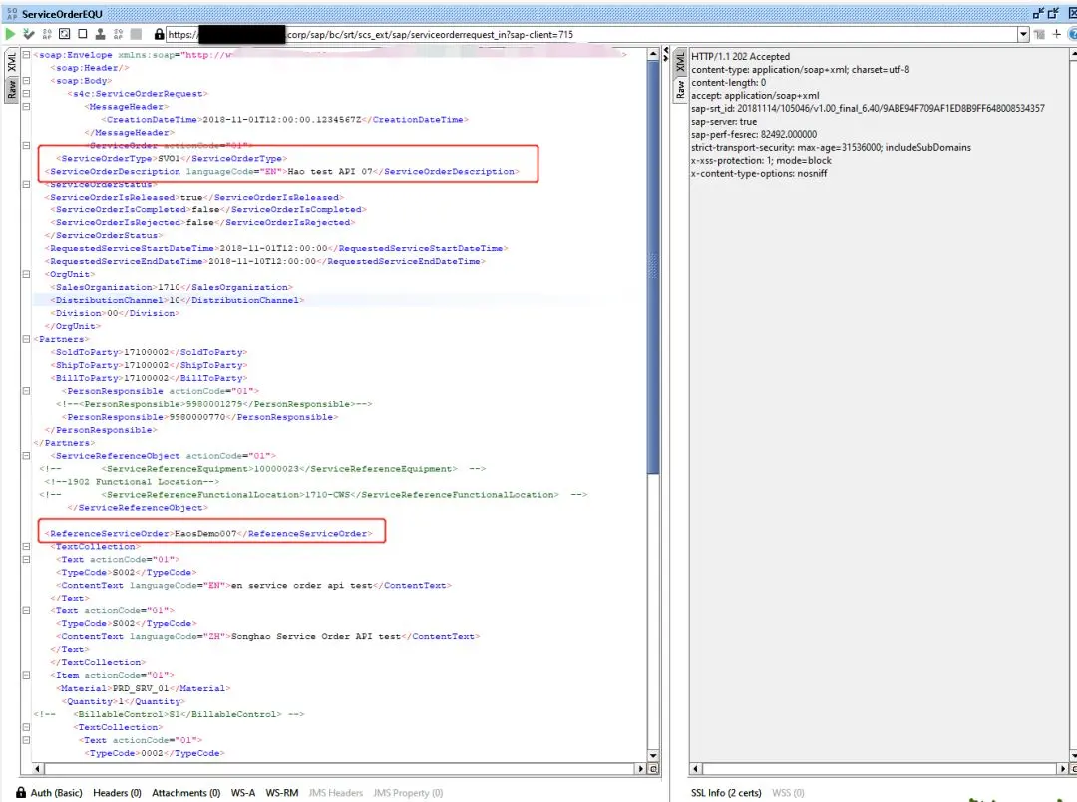Click the Material PRD_SRV_01 line

pos(143,688)
